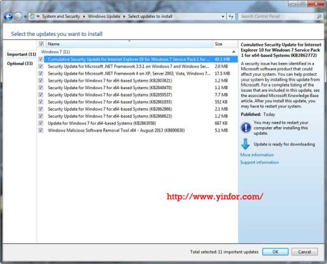The image size is (327, 264).
Task: Click the blue exclamation restart notice icon
Action: 246,128
